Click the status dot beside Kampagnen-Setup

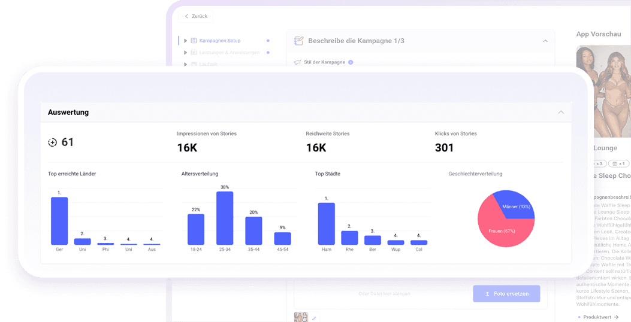[x=268, y=41]
